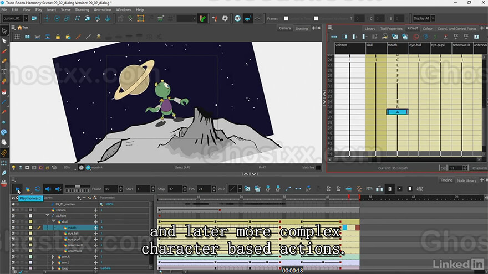The height and width of the screenshot is (274, 488).
Task: Expand the arm.R layer
Action: pyautogui.click(x=53, y=257)
